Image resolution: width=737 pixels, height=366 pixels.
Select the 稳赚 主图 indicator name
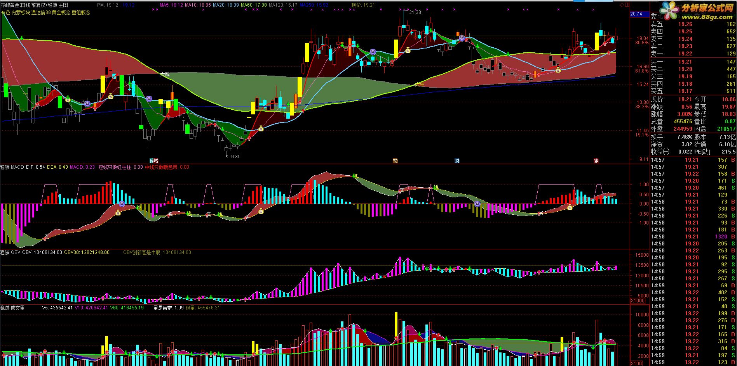pos(58,5)
